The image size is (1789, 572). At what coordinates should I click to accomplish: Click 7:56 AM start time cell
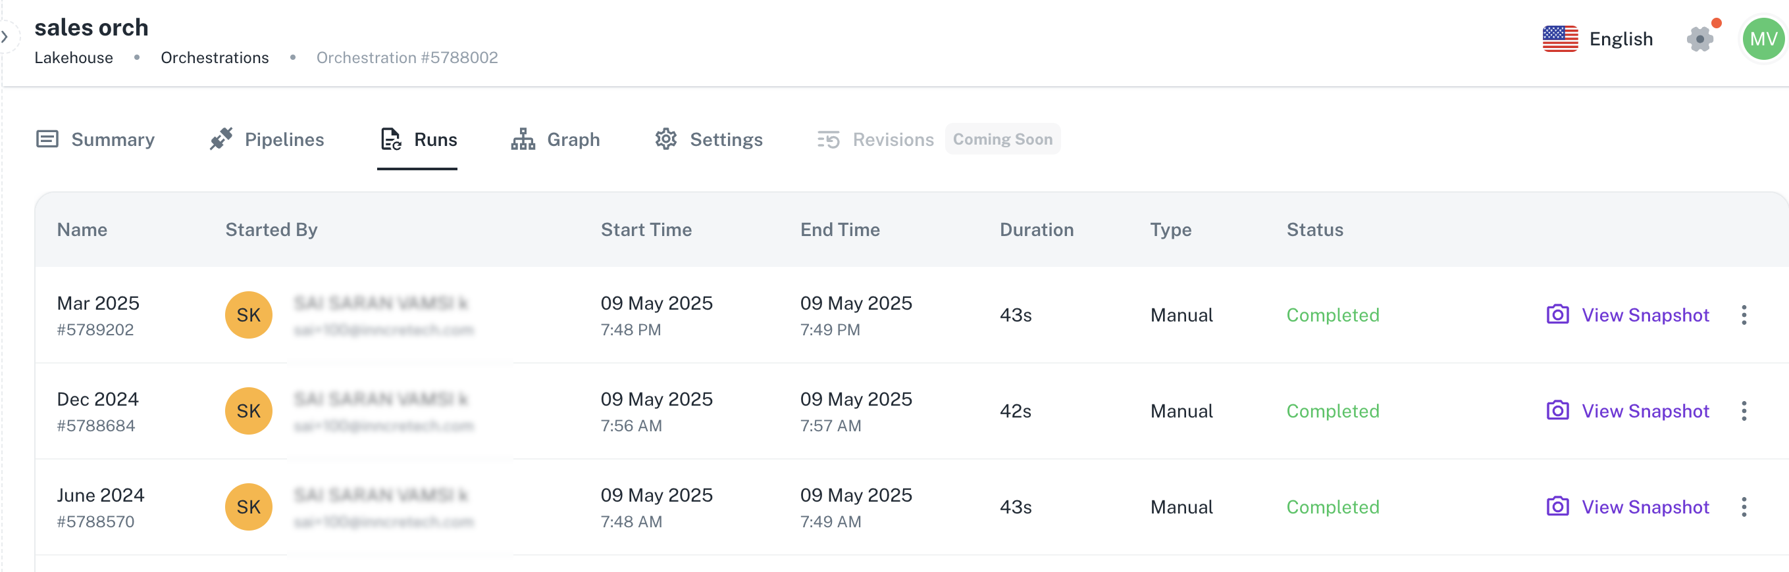coord(631,425)
